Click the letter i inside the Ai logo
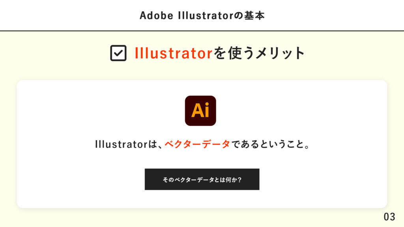 pyautogui.click(x=208, y=110)
